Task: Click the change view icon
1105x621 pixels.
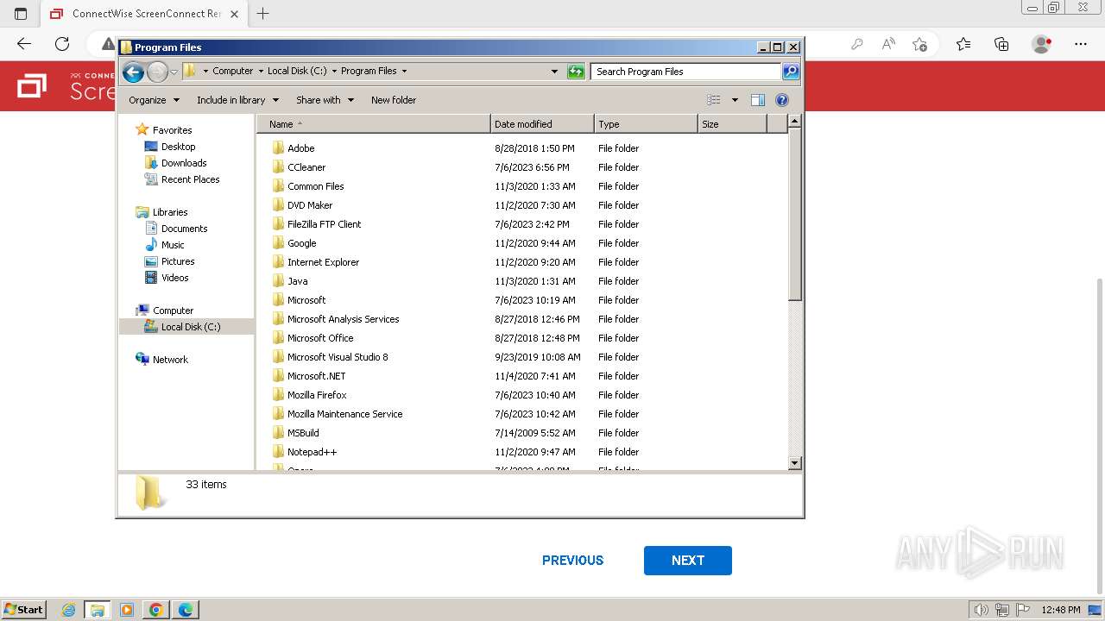Action: pyautogui.click(x=714, y=100)
